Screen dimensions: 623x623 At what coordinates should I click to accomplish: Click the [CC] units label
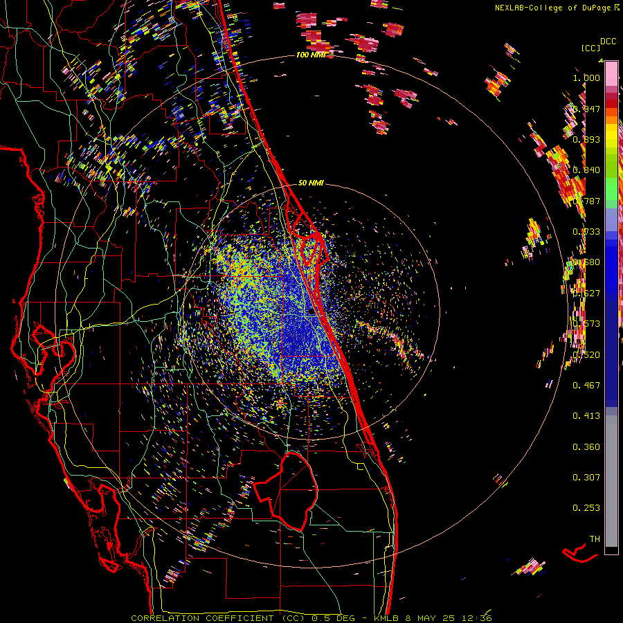(590, 48)
